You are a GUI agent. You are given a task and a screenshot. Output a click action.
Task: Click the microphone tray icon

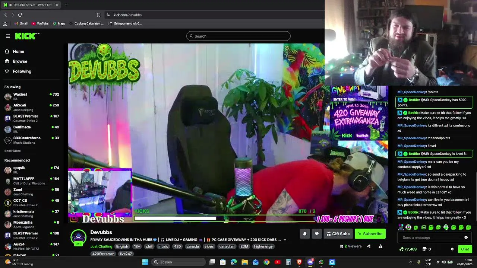(418, 262)
